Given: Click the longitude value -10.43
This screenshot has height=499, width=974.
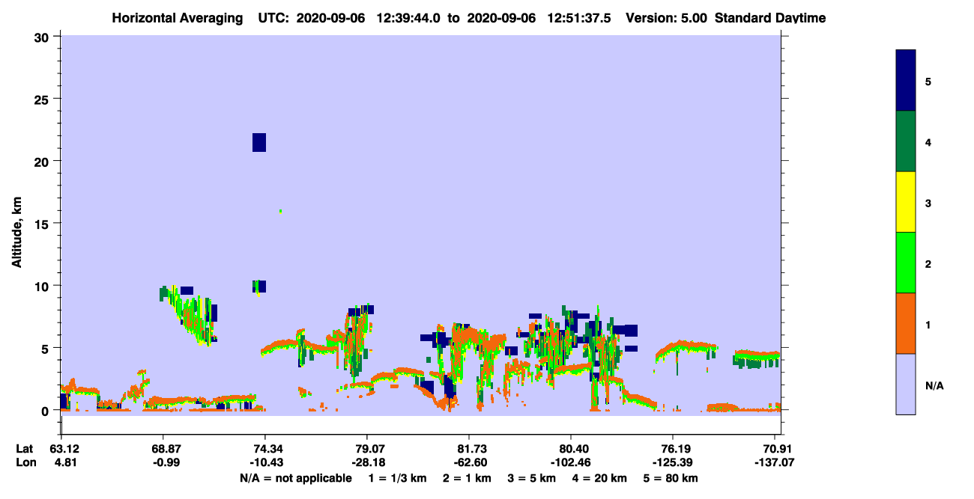Looking at the screenshot, I should (265, 462).
